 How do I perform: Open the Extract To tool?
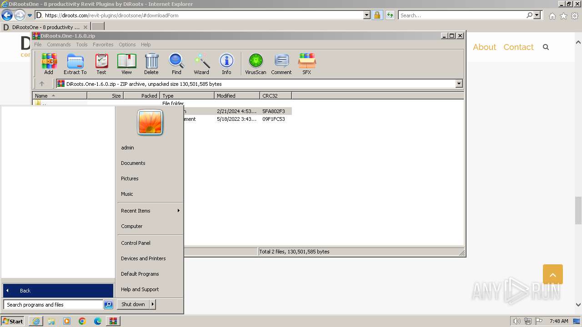pos(75,64)
